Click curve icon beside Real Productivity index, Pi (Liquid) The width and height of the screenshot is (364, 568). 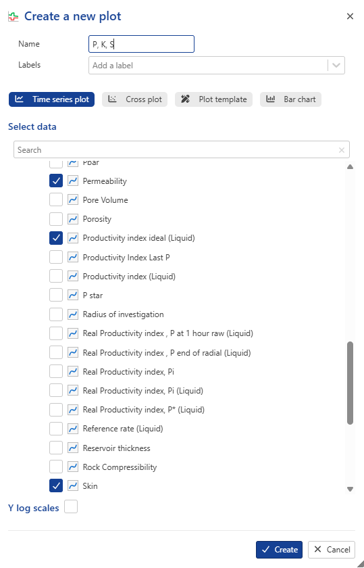[x=73, y=391]
